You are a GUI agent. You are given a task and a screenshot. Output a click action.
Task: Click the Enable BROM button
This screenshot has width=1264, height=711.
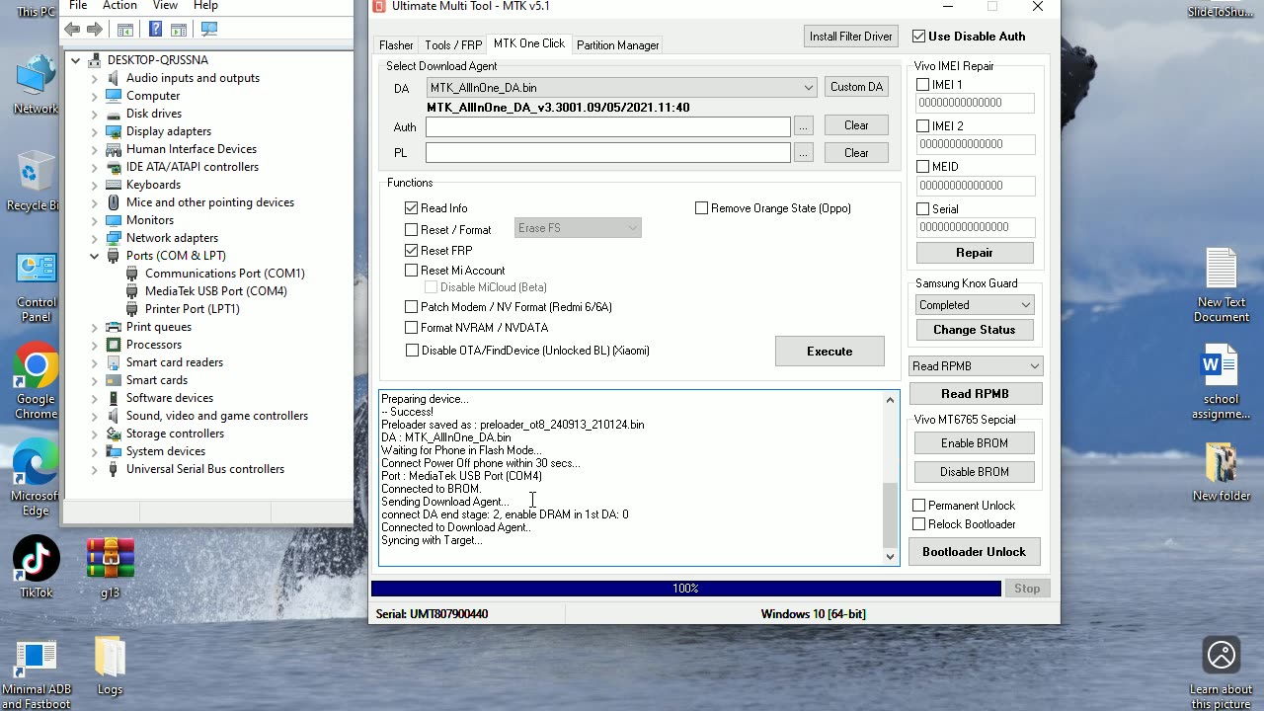(x=974, y=443)
